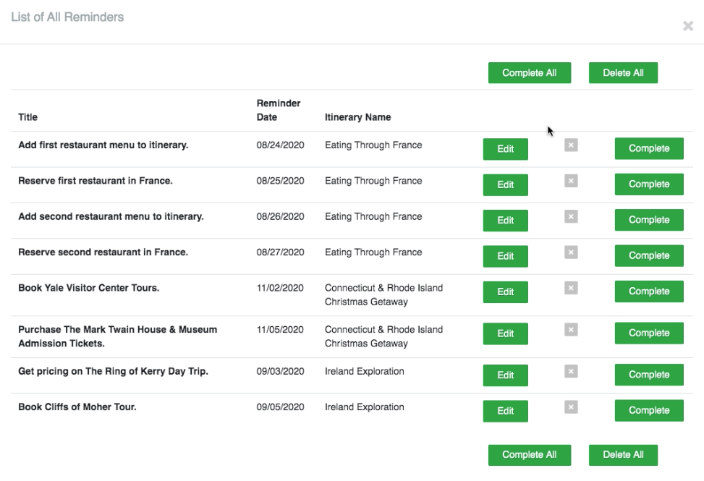This screenshot has height=481, width=704.
Task: Edit the 'Add first restaurant menu' reminder
Action: point(506,149)
